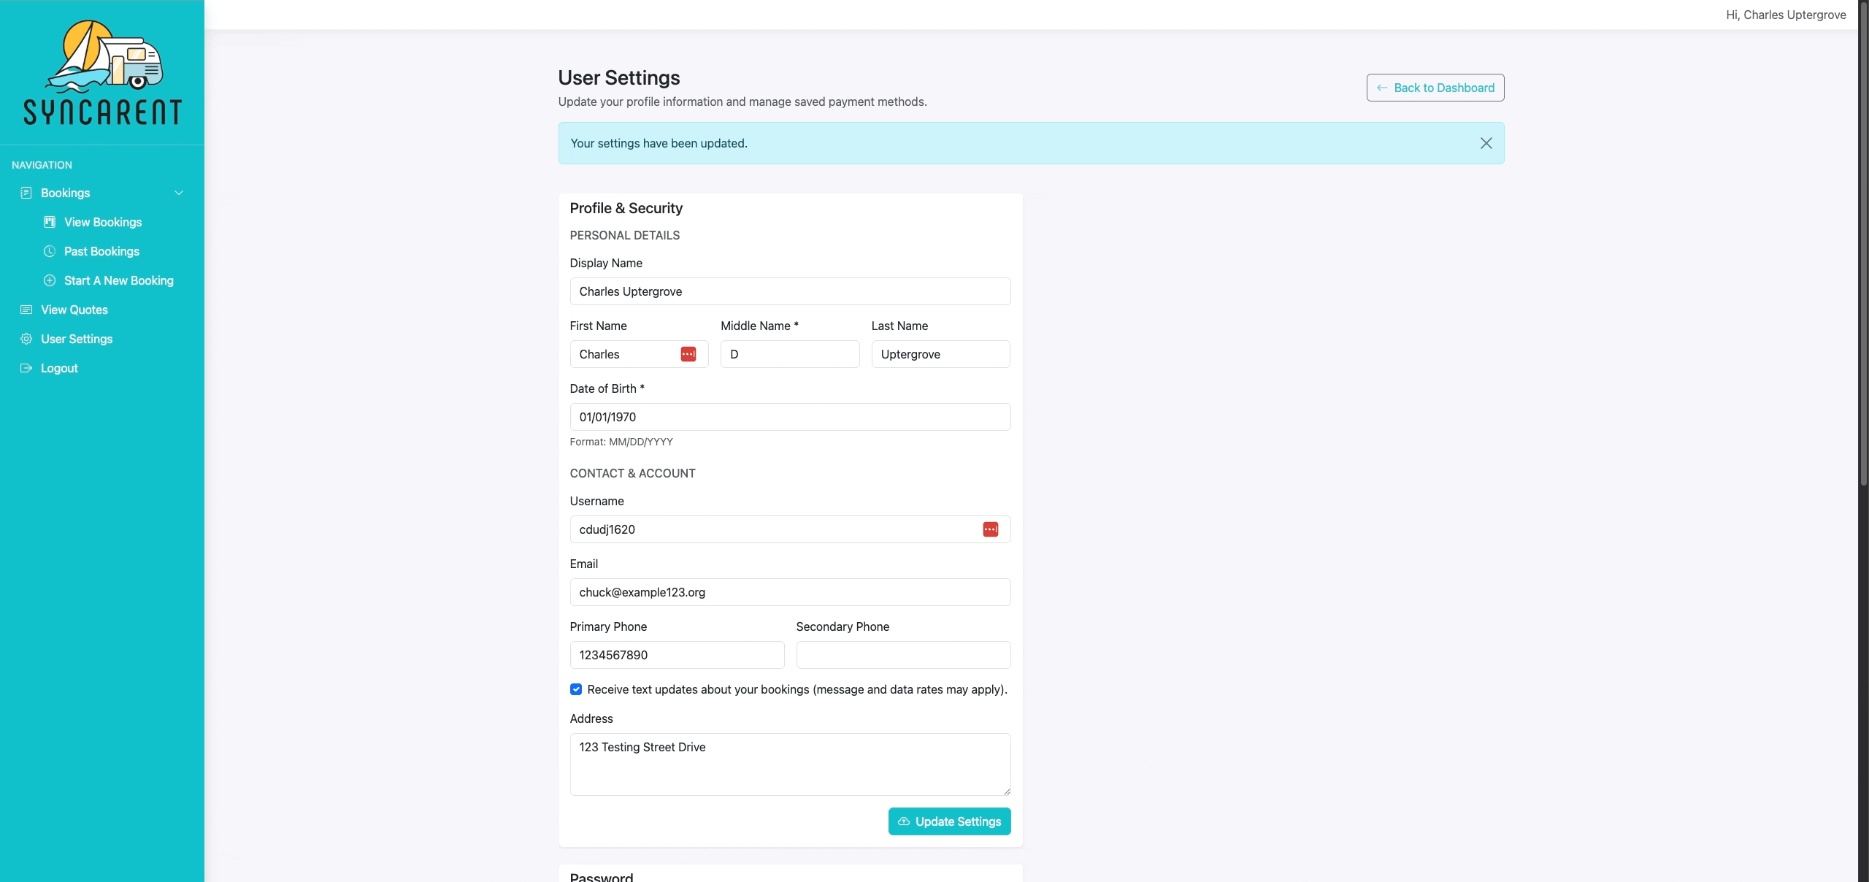Click Back to Dashboard button
This screenshot has width=1869, height=882.
point(1435,88)
